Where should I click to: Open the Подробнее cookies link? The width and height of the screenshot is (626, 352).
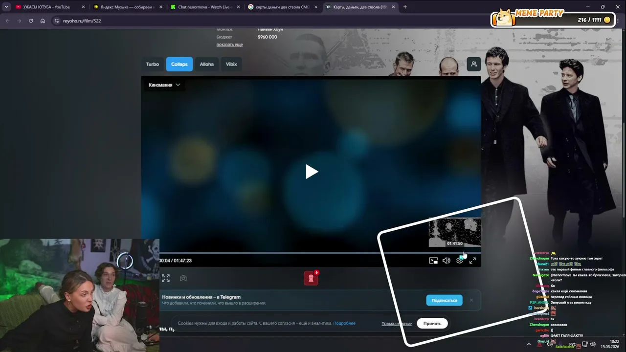(x=344, y=323)
